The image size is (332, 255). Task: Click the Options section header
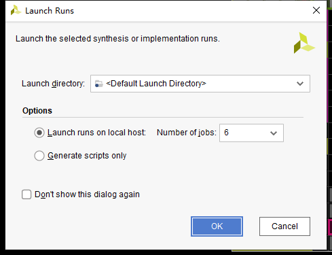tap(37, 111)
